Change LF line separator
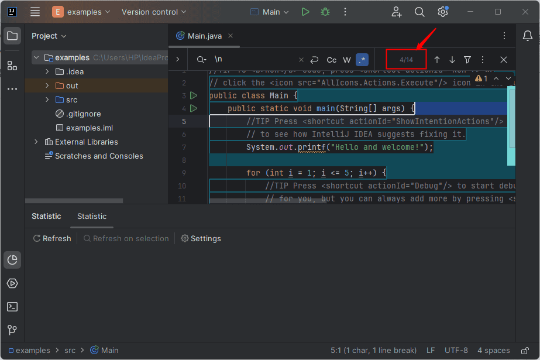Image resolution: width=540 pixels, height=360 pixels. tap(431, 351)
